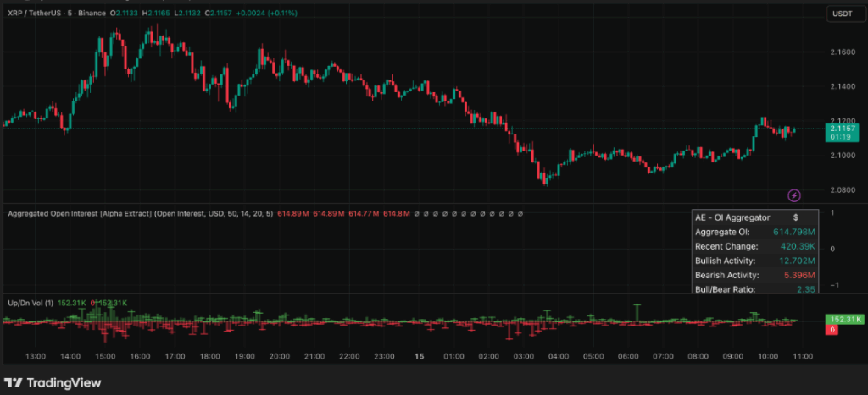Click the Recent Change: row label
868x395 pixels.
pyautogui.click(x=726, y=246)
